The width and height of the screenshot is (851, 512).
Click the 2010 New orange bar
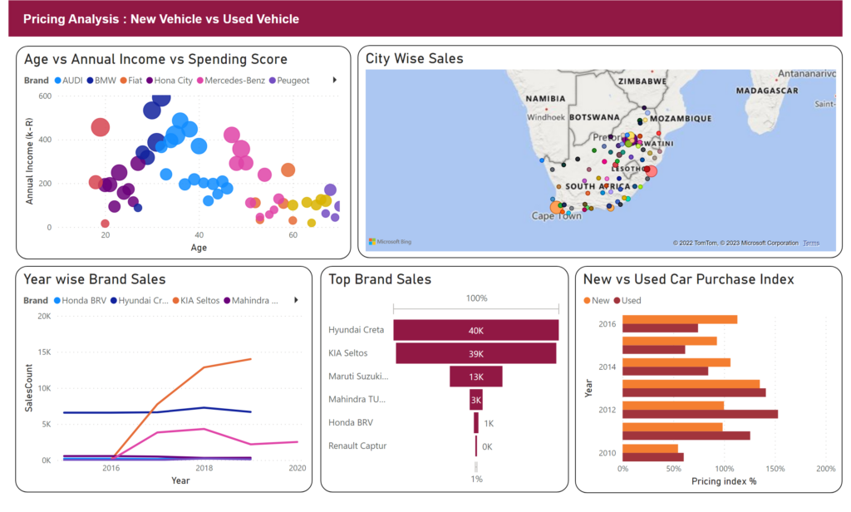pyautogui.click(x=650, y=449)
